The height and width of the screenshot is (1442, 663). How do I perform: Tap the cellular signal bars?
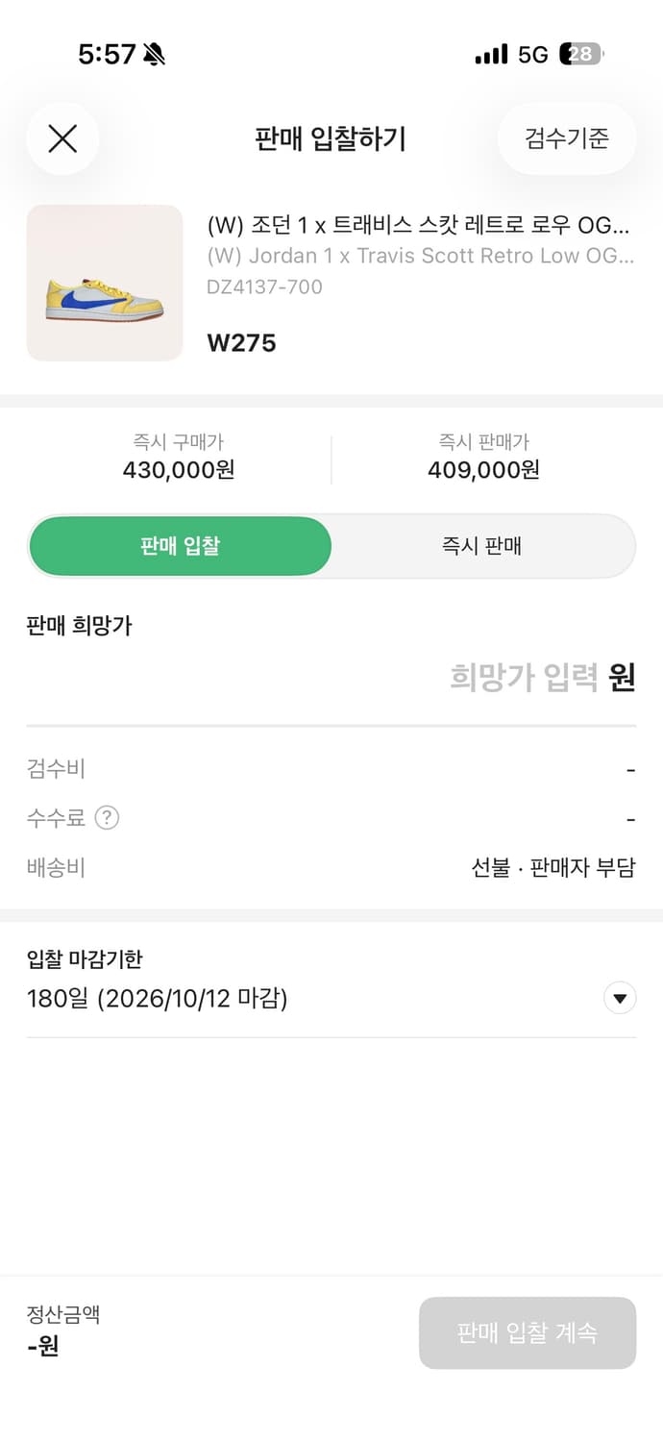click(490, 55)
